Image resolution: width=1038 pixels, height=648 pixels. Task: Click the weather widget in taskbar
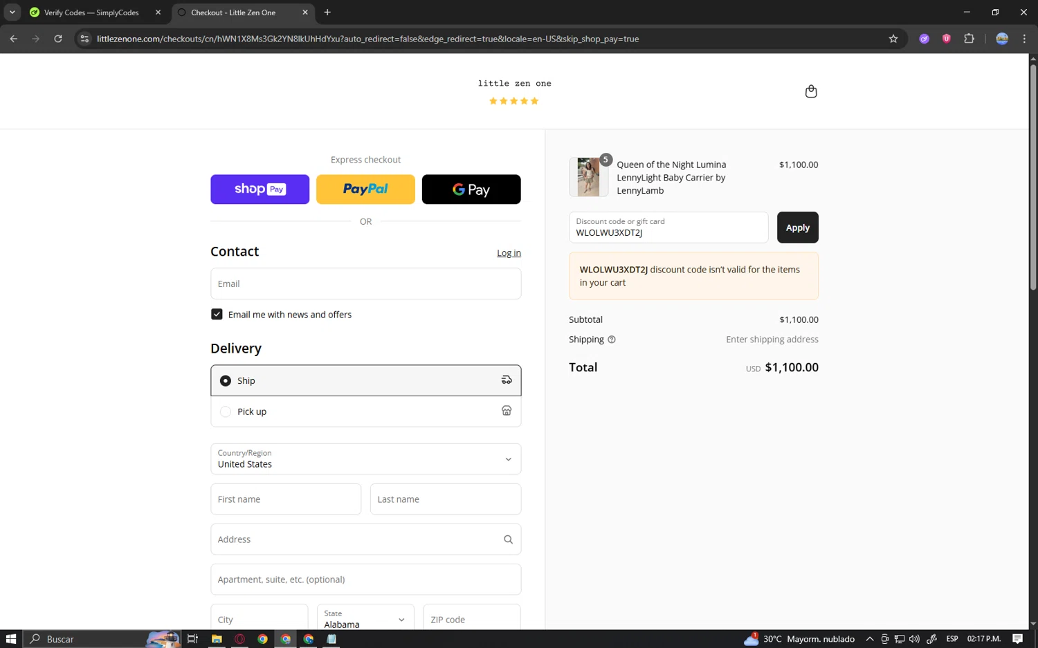click(799, 639)
